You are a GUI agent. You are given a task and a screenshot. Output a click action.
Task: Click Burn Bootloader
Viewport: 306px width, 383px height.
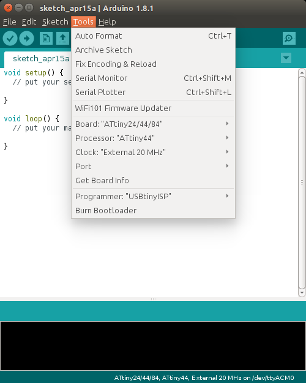coord(153,211)
